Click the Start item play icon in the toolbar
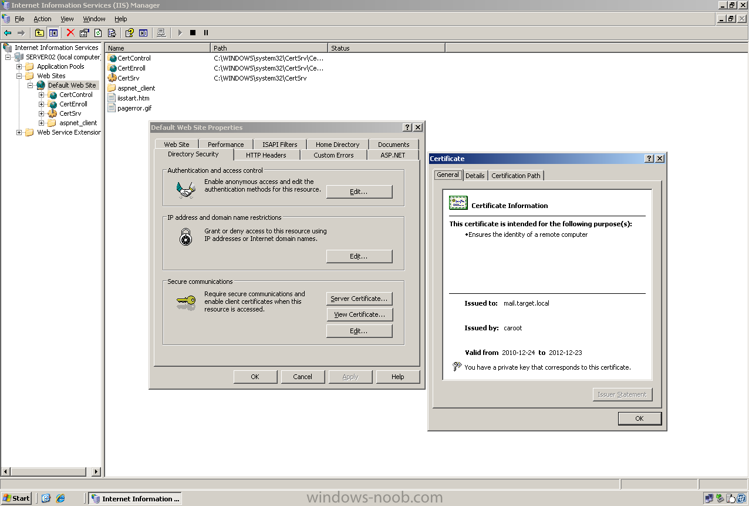The image size is (749, 506). tap(180, 33)
